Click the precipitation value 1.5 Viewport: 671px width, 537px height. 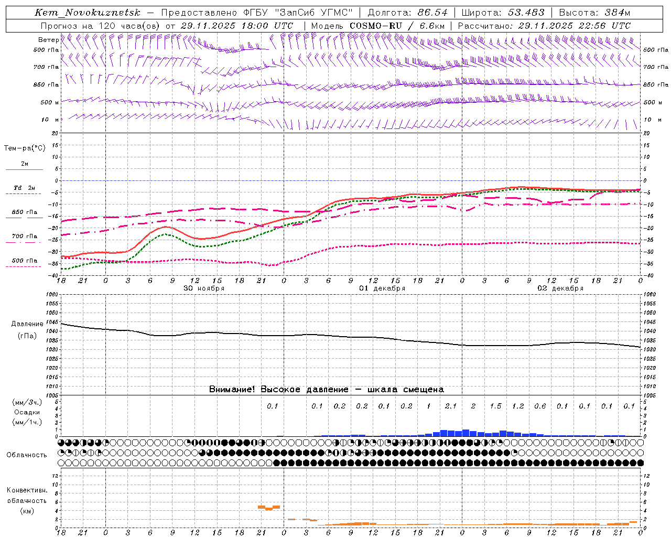[x=495, y=406]
